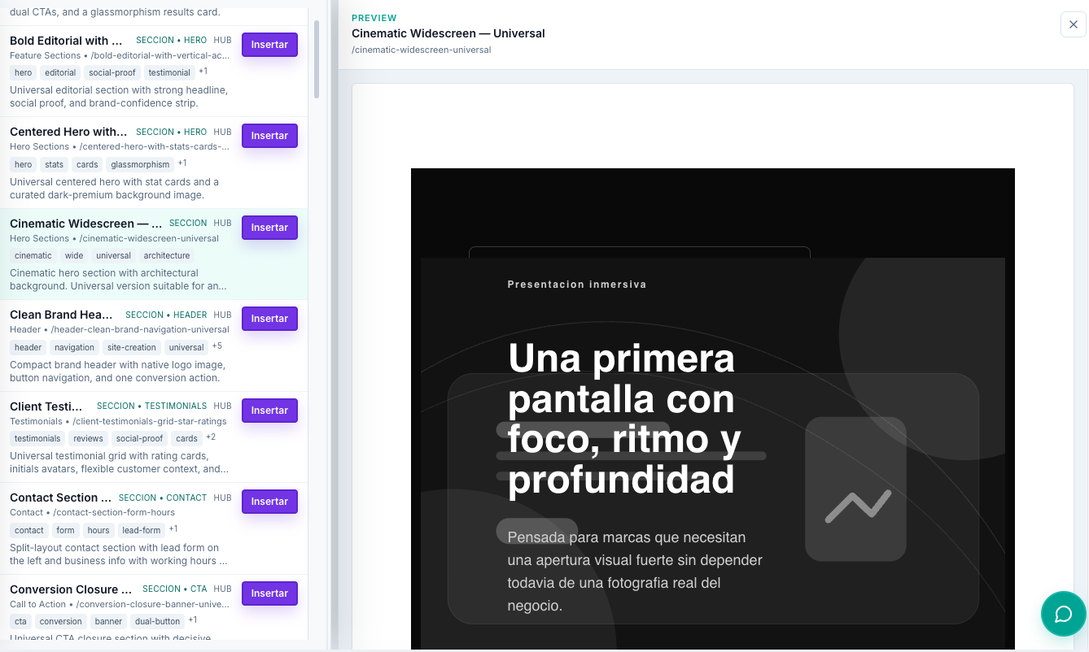1089x652 pixels.
Task: Click the 'Presentacion inmersiva' preview label
Action: [x=577, y=285]
